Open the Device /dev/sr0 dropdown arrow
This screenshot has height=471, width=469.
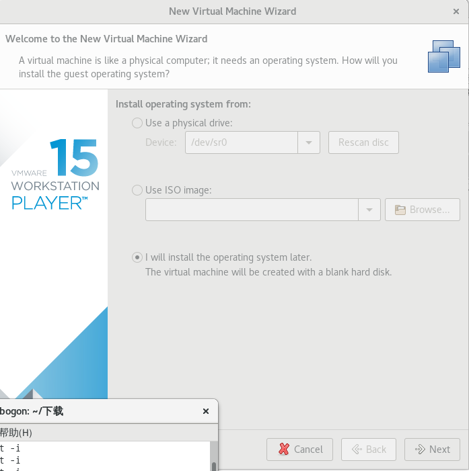(x=309, y=142)
